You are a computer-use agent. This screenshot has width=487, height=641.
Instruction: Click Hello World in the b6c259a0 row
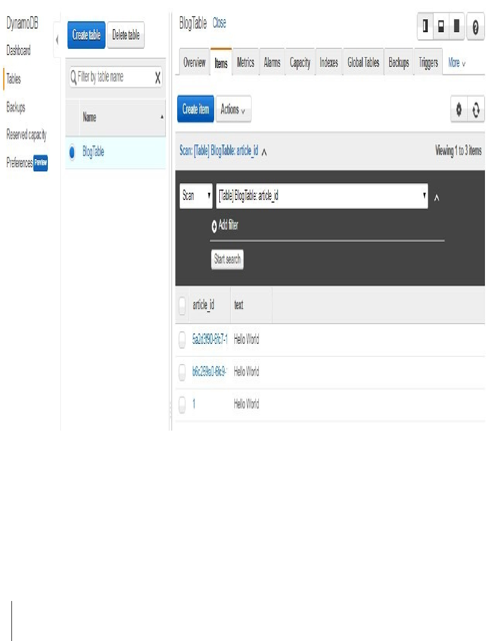(x=246, y=372)
